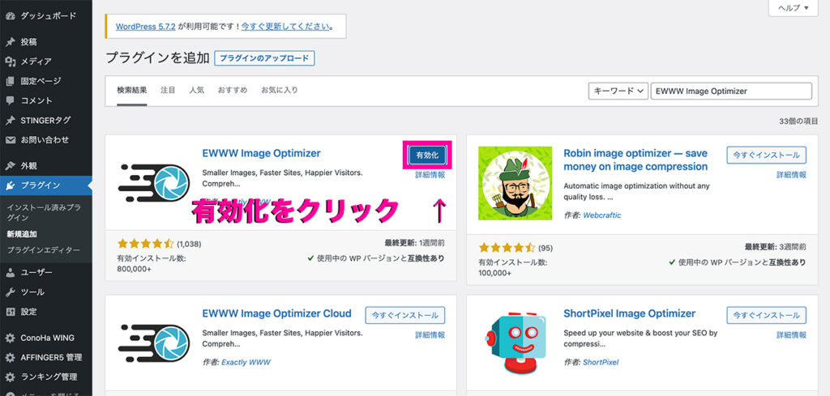This screenshot has height=396, width=830.
Task: Click the 有効化 button for EWWW Image Optimizer
Action: [427, 155]
